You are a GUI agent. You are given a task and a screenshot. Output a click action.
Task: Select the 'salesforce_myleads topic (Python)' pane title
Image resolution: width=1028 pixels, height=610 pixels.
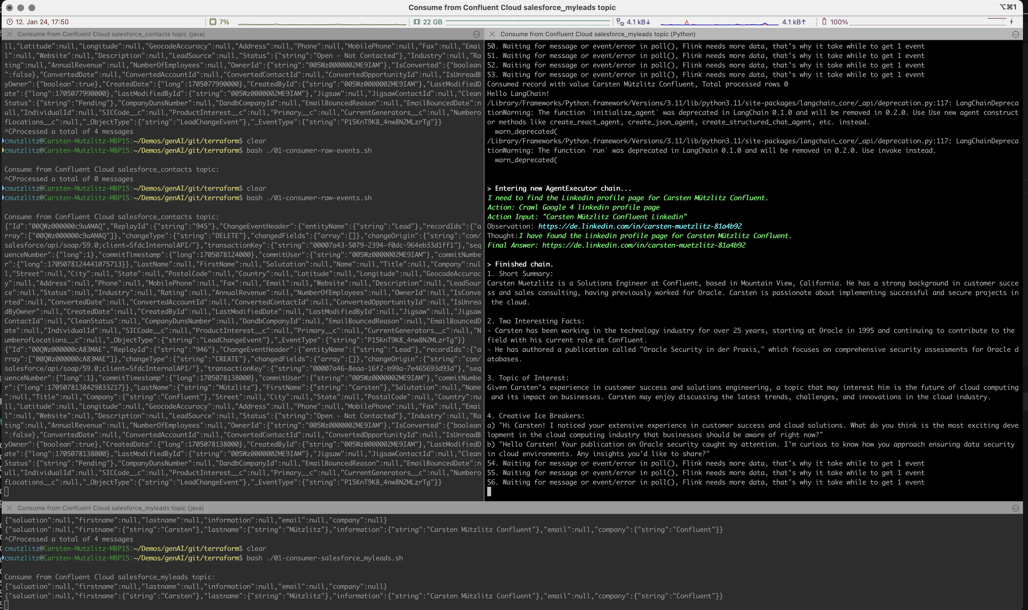[x=598, y=34]
